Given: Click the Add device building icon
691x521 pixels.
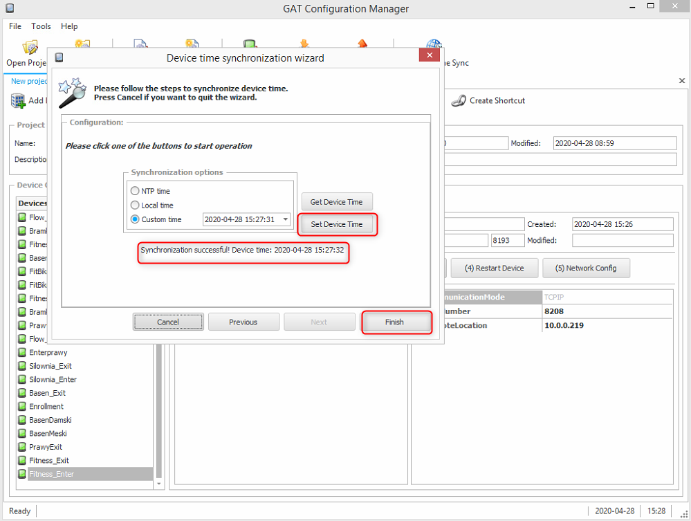Looking at the screenshot, I should click(18, 101).
